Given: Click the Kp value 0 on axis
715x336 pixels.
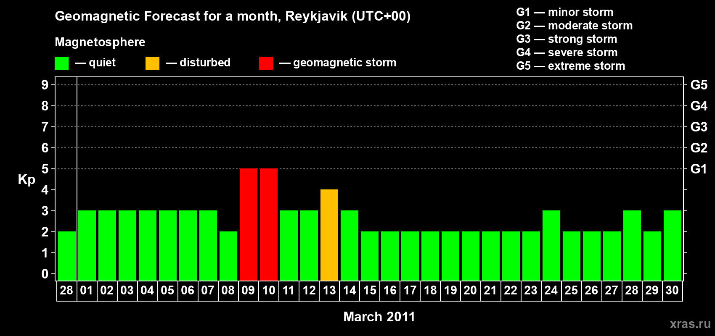Looking at the screenshot, I should (x=45, y=274).
